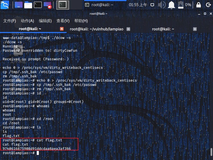Click the terminal window title root@kali: ~

tap(99, 14)
